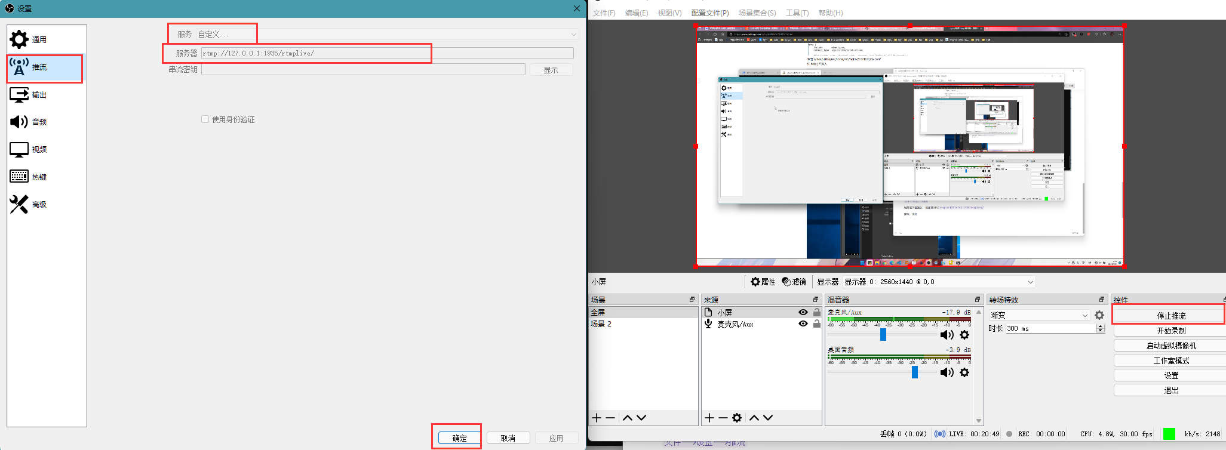The image size is (1226, 450).
Task: Pop out the 转场特效 dock panel
Action: (x=1102, y=300)
